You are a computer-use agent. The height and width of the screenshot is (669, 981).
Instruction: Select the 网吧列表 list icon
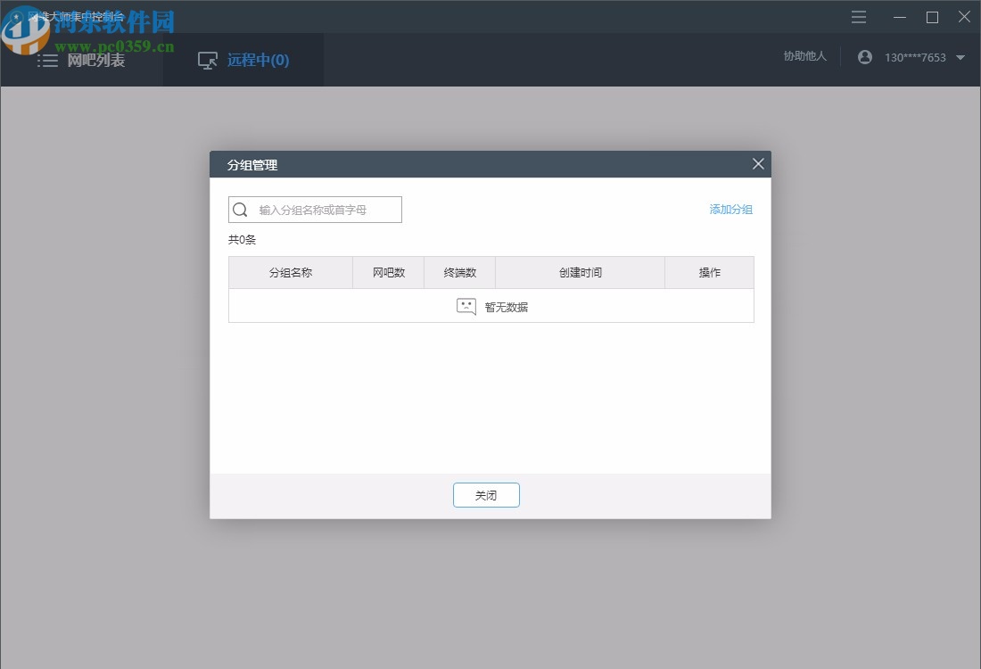coord(48,60)
